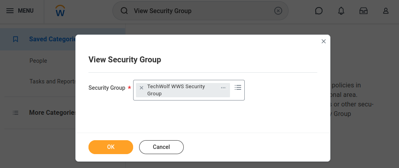This screenshot has height=168, width=399.
Task: Click the Saved Categories bookmark icon
Action: coord(16,39)
